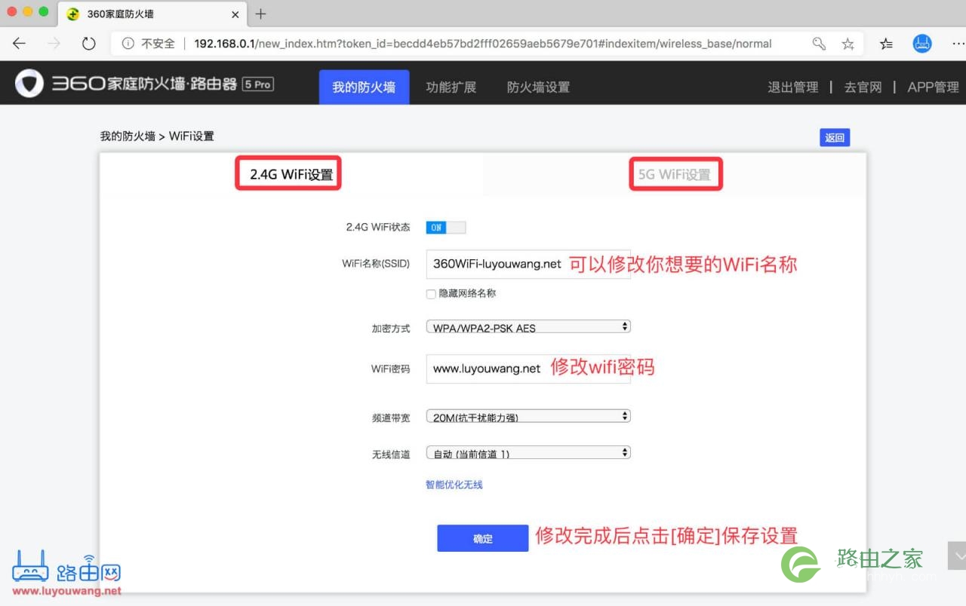The height and width of the screenshot is (606, 966).
Task: Bookmark page with star icon
Action: point(848,44)
